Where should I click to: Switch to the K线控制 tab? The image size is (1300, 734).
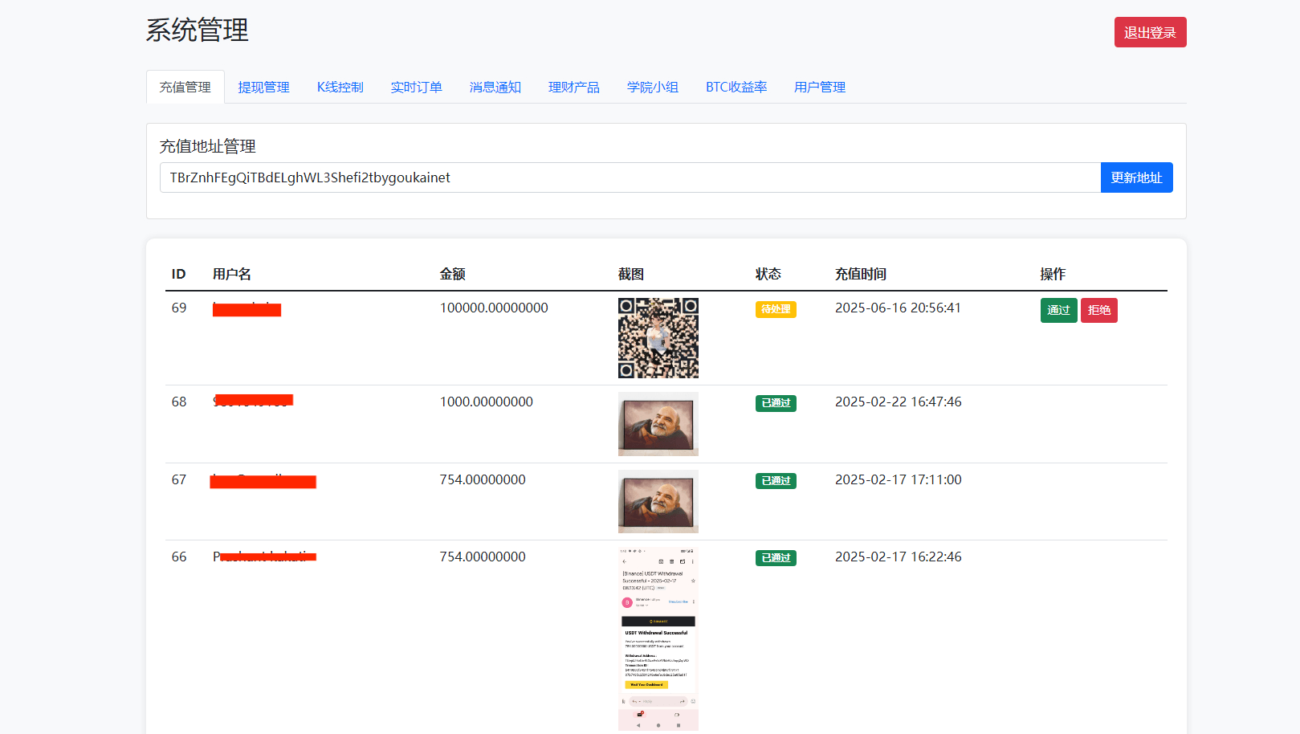pyautogui.click(x=340, y=87)
